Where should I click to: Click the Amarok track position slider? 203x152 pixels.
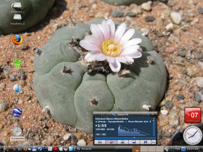[125, 138]
